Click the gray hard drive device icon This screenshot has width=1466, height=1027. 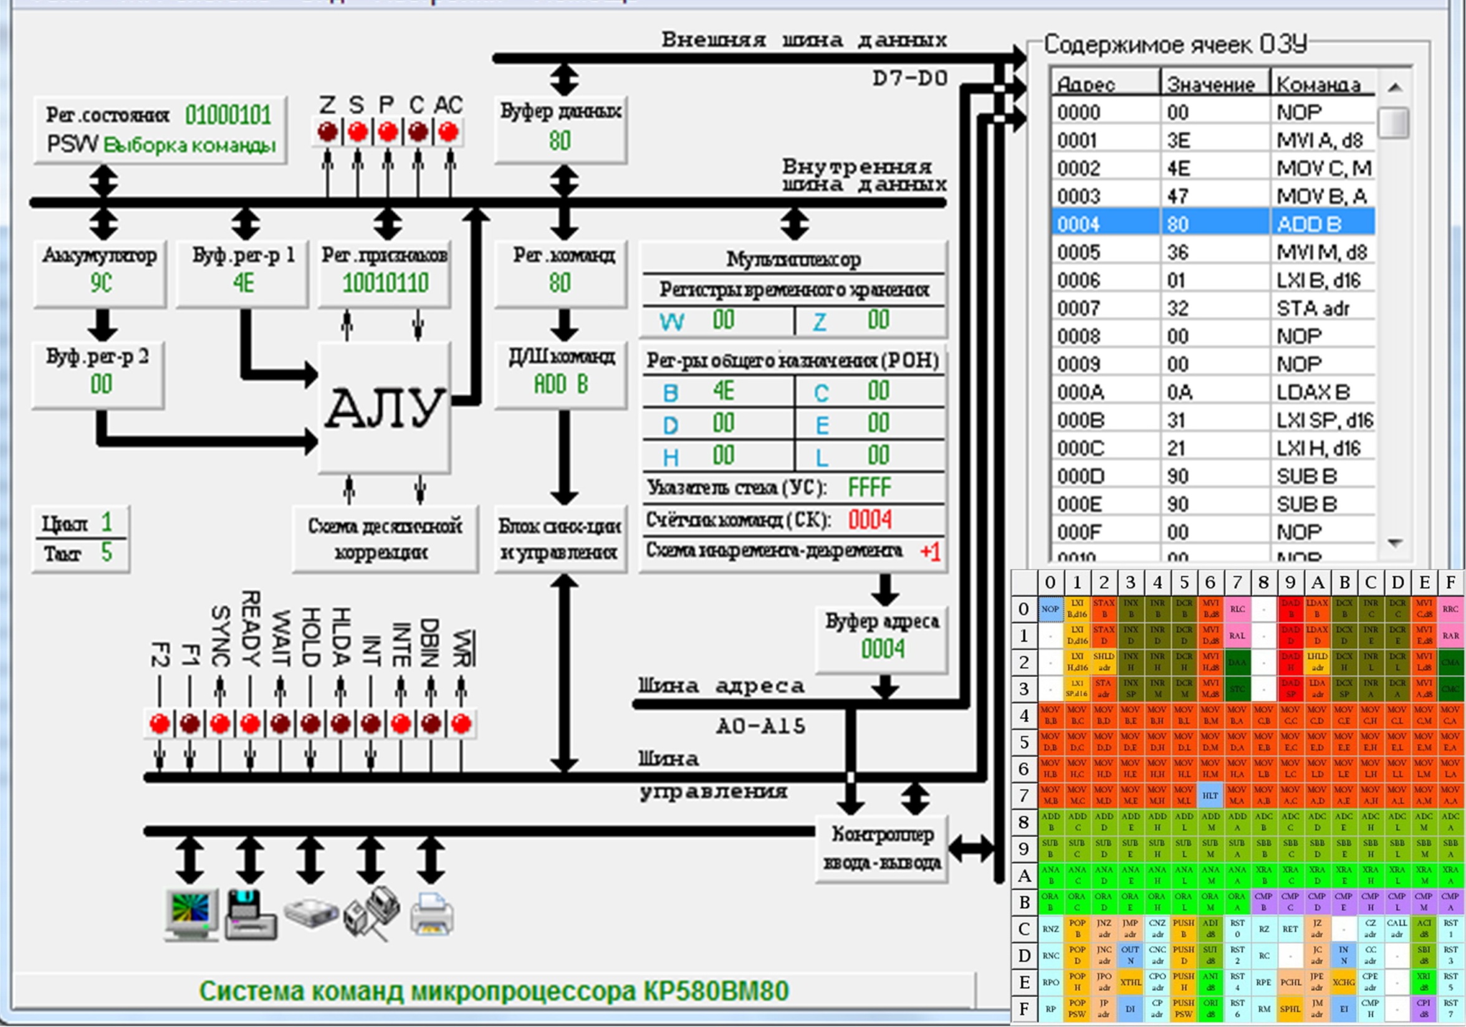[310, 915]
